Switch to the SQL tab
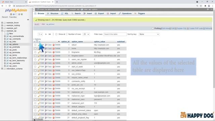Screen dimensions: 215x121 (x=65, y=13)
